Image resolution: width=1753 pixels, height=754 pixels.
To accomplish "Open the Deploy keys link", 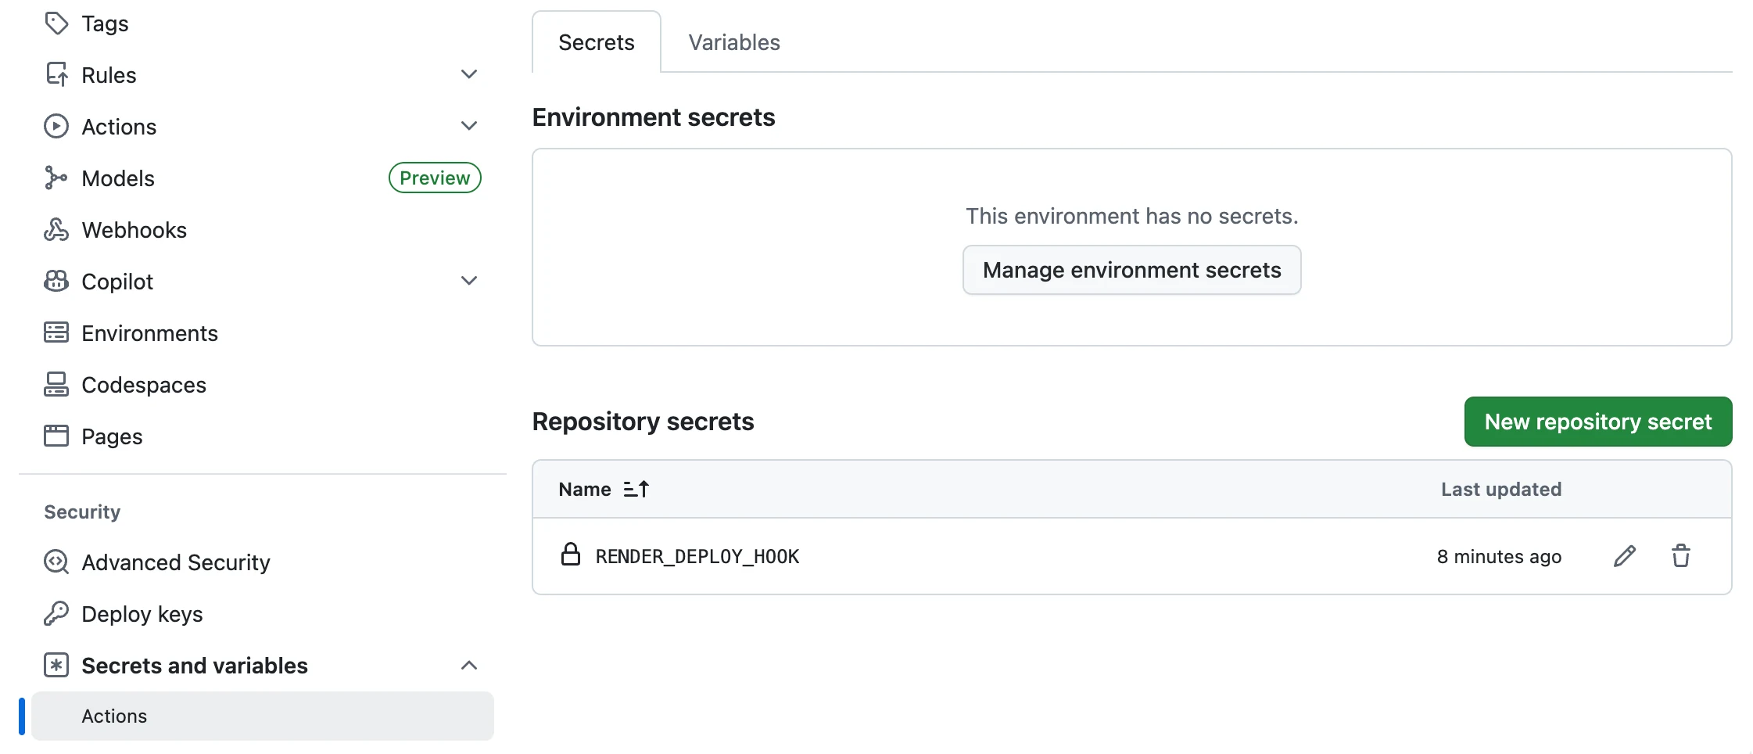I will click(142, 614).
